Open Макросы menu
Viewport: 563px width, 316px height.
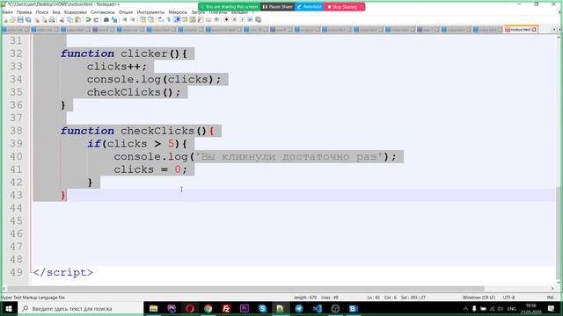(x=178, y=12)
